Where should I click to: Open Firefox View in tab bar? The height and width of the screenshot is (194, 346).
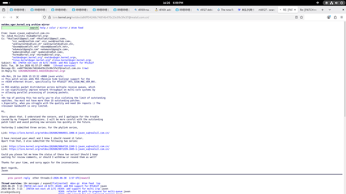click(x=4, y=9)
